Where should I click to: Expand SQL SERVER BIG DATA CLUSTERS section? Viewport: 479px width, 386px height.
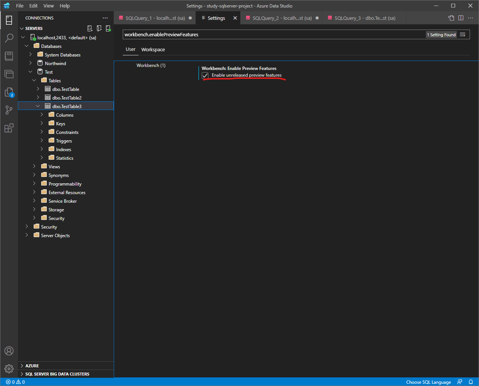point(22,374)
